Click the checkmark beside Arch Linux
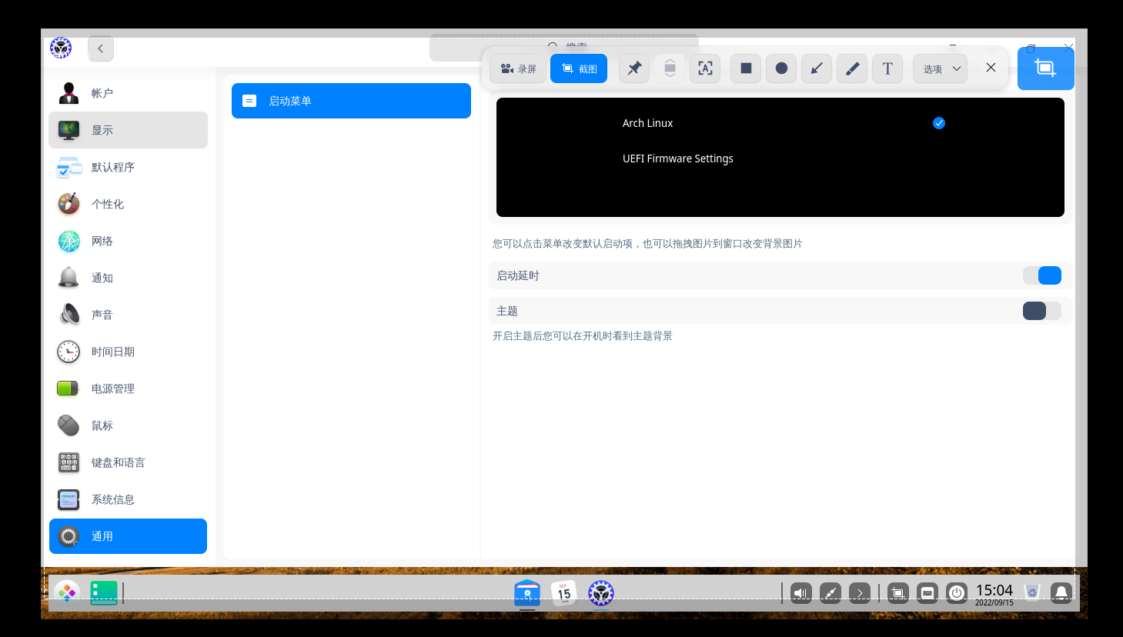The image size is (1123, 637). point(939,123)
